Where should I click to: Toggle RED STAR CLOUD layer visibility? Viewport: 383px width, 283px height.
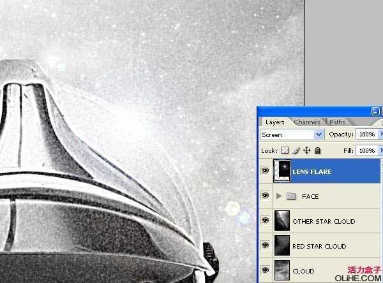265,246
